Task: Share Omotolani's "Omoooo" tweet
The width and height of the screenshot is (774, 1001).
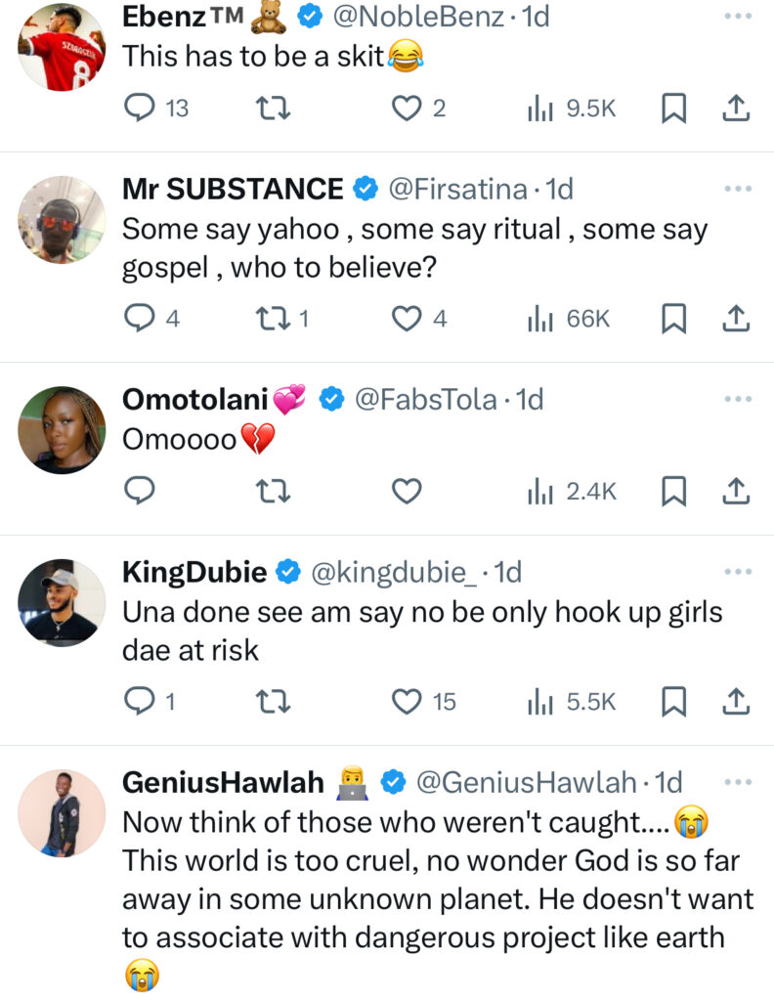Action: [x=735, y=491]
